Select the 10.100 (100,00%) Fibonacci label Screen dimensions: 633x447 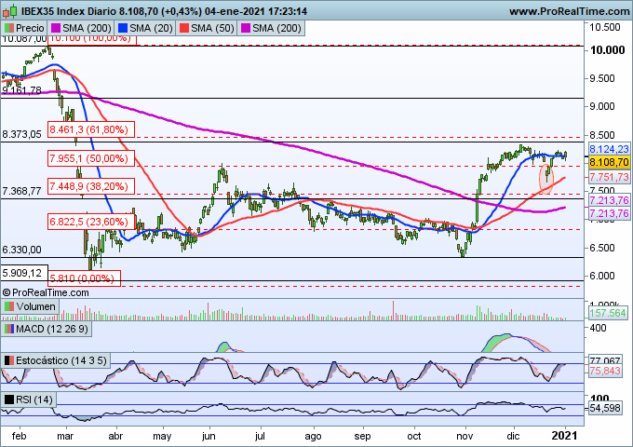coord(92,39)
